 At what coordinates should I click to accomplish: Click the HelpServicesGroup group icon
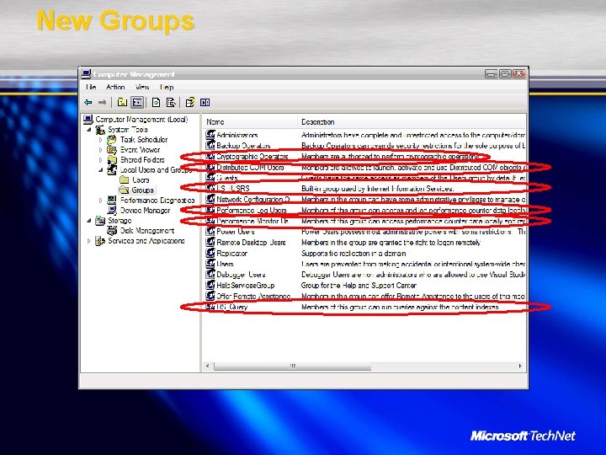coord(210,285)
